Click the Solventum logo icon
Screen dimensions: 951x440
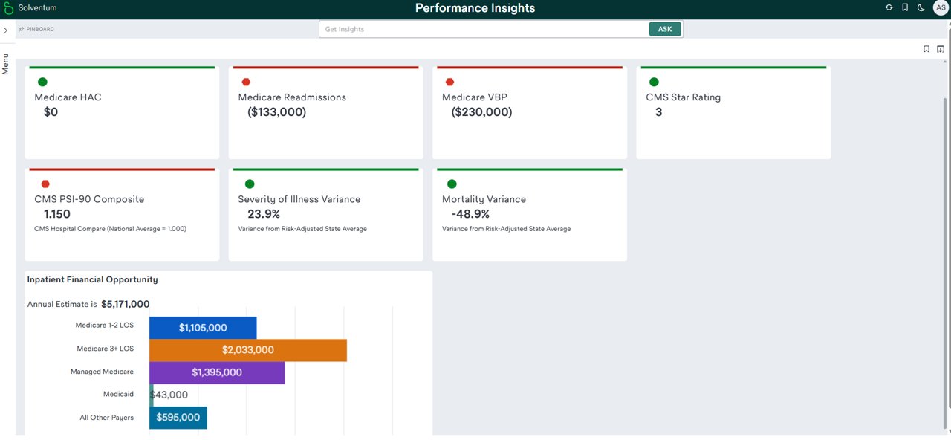point(8,7)
